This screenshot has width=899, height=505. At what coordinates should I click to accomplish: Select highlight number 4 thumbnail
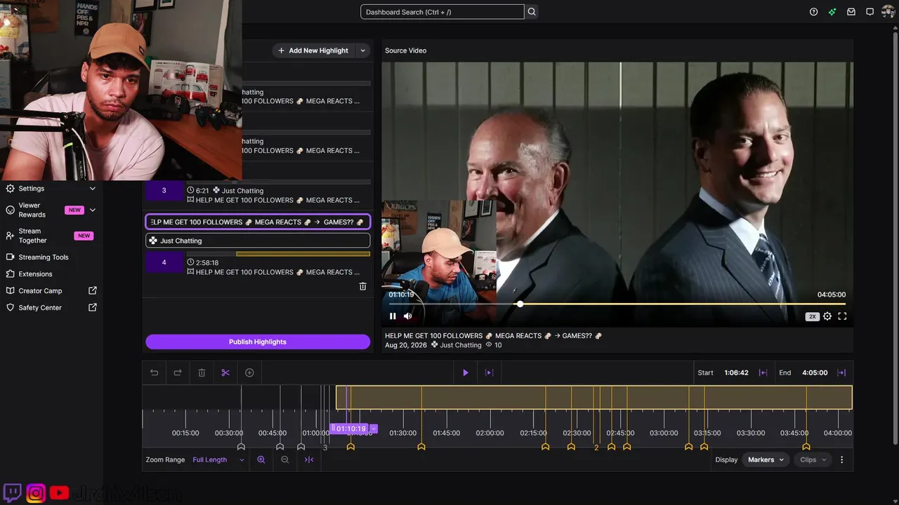point(164,262)
